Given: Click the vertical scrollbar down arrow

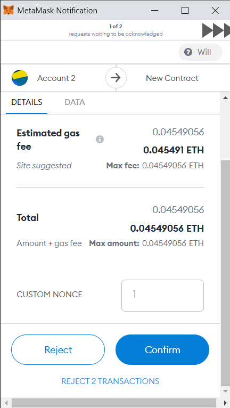Looking at the screenshot, I should pyautogui.click(x=225, y=391).
